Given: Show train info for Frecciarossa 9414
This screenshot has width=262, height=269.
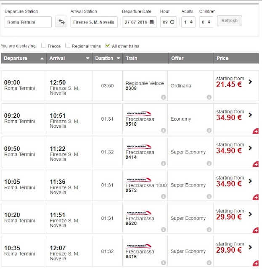Looking at the screenshot, I should [x=163, y=164].
